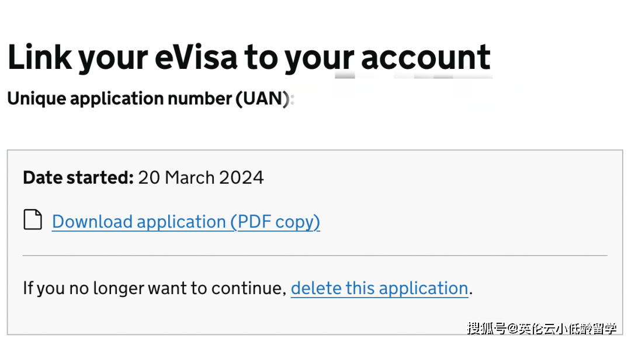Viewport: 631px width, 342px height.
Task: Select the date '20 March 2024'
Action: (201, 177)
